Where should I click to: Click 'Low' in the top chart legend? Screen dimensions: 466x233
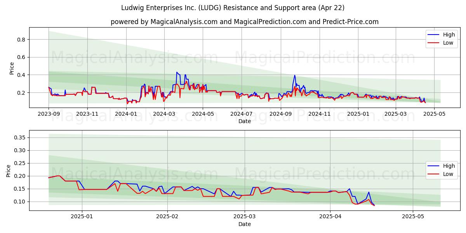[448, 43]
